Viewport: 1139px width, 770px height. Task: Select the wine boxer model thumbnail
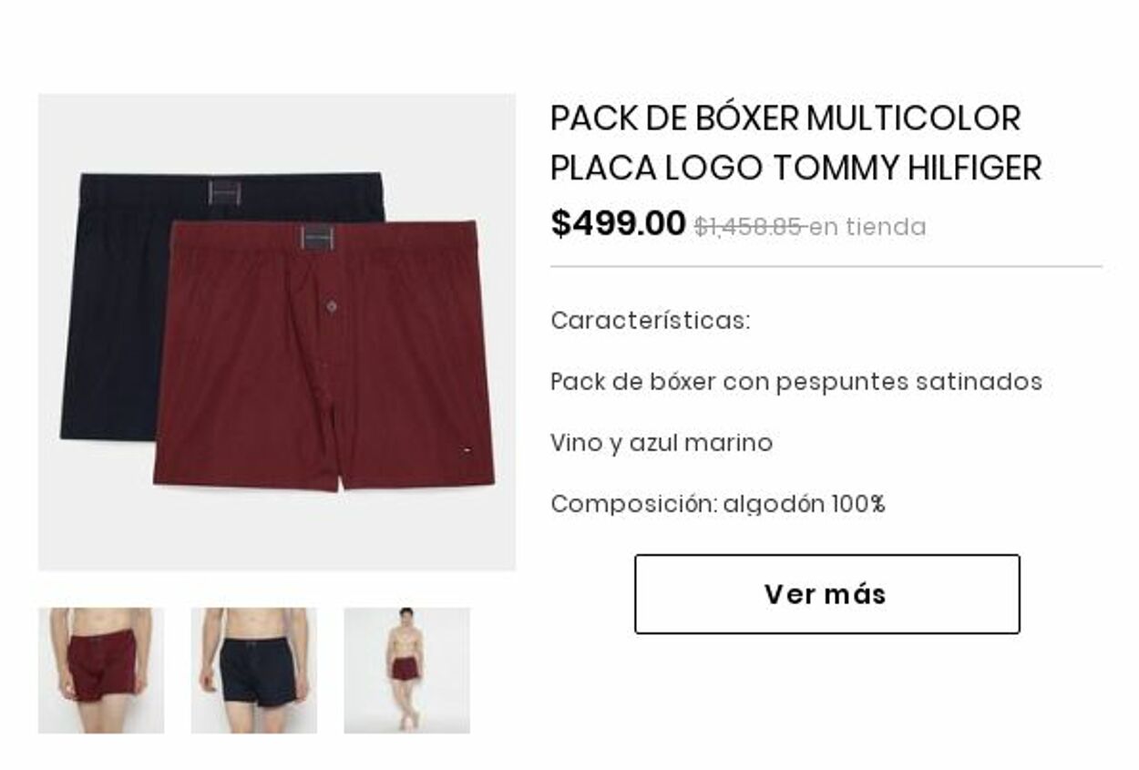[101, 671]
